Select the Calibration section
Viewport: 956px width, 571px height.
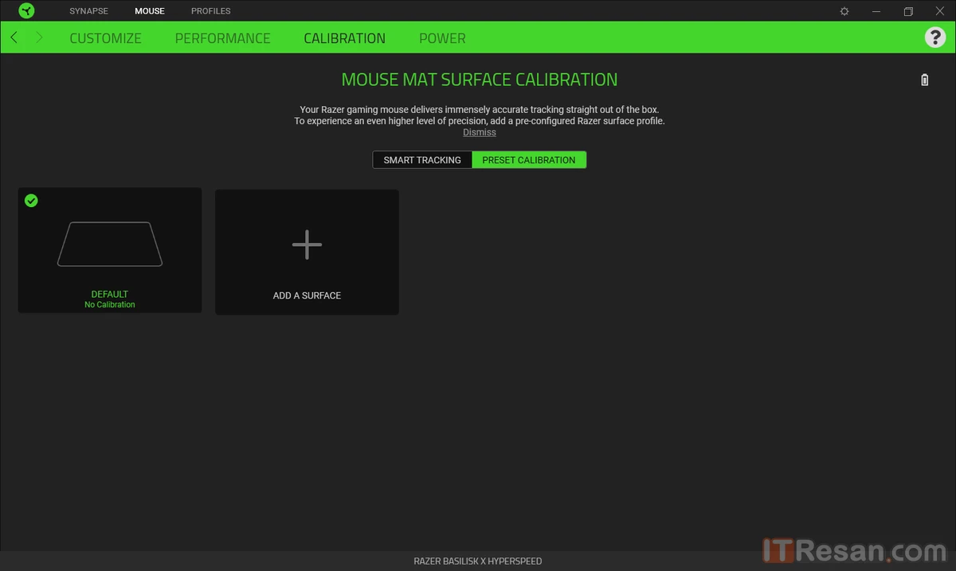point(344,38)
